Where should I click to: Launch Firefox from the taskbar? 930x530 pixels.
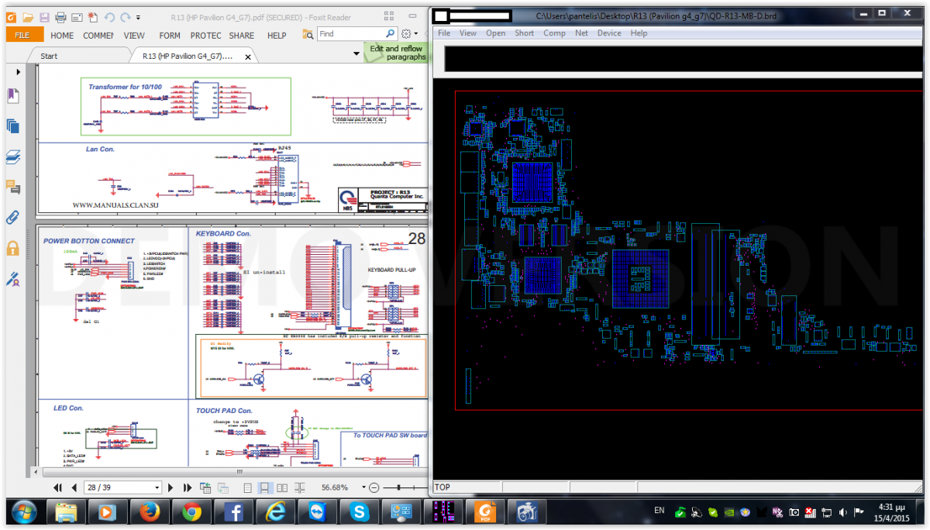[150, 512]
